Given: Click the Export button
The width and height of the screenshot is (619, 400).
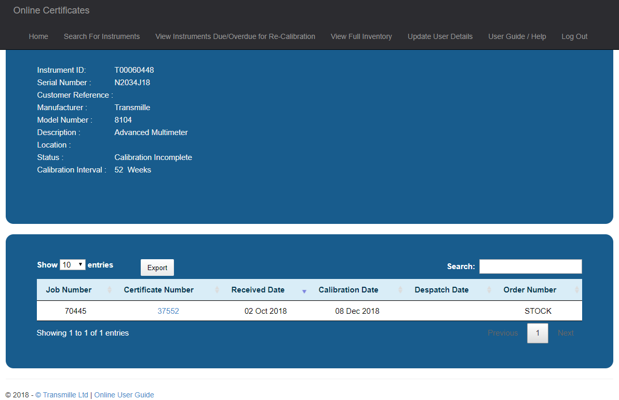Looking at the screenshot, I should [157, 268].
